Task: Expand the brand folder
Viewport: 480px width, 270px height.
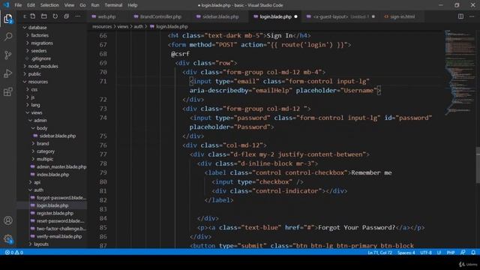Action: click(x=43, y=143)
